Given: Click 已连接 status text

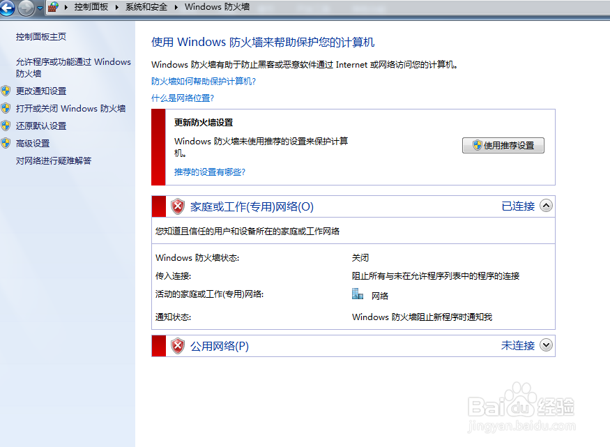Looking at the screenshot, I should point(518,206).
